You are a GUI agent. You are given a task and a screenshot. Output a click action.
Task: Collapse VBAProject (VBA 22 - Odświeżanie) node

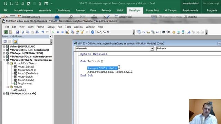coord(4,60)
